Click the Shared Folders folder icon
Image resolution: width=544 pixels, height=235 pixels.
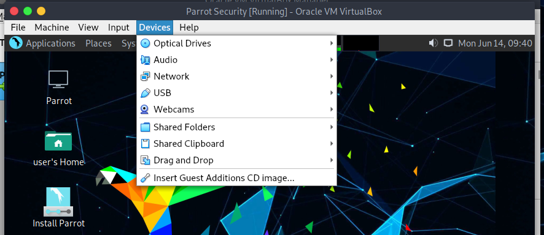pyautogui.click(x=145, y=127)
